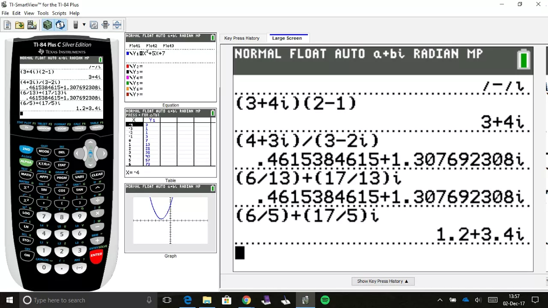Open the Edit menu
The width and height of the screenshot is (548, 308).
(x=16, y=13)
